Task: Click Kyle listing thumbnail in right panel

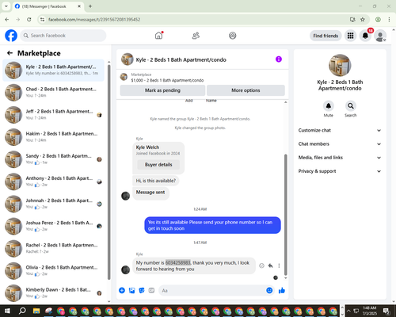Action: [x=340, y=65]
